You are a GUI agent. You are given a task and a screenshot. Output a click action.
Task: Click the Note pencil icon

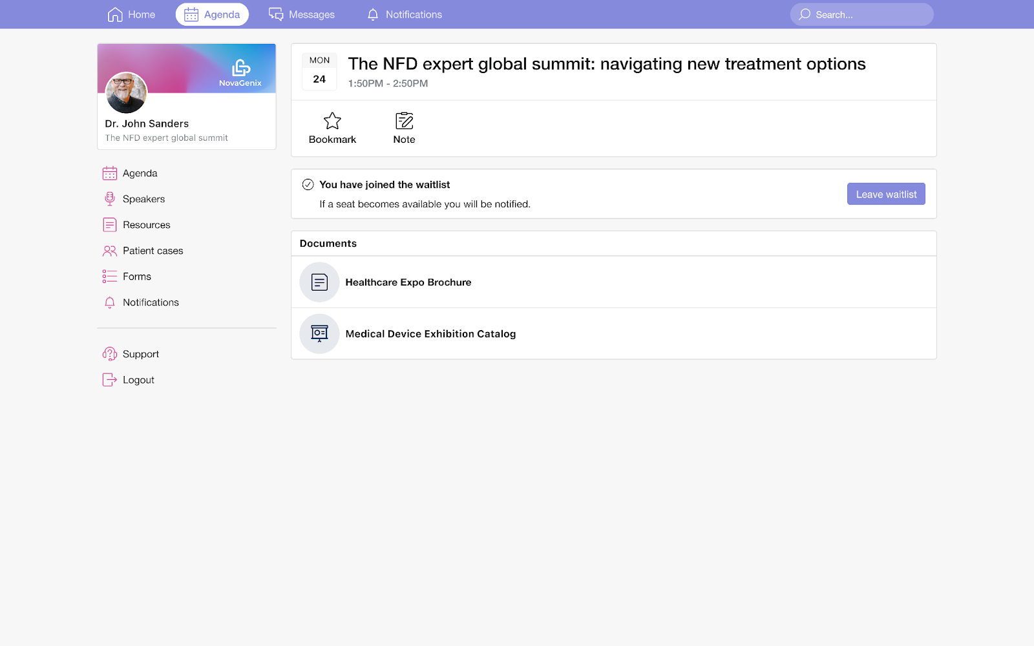coord(405,121)
